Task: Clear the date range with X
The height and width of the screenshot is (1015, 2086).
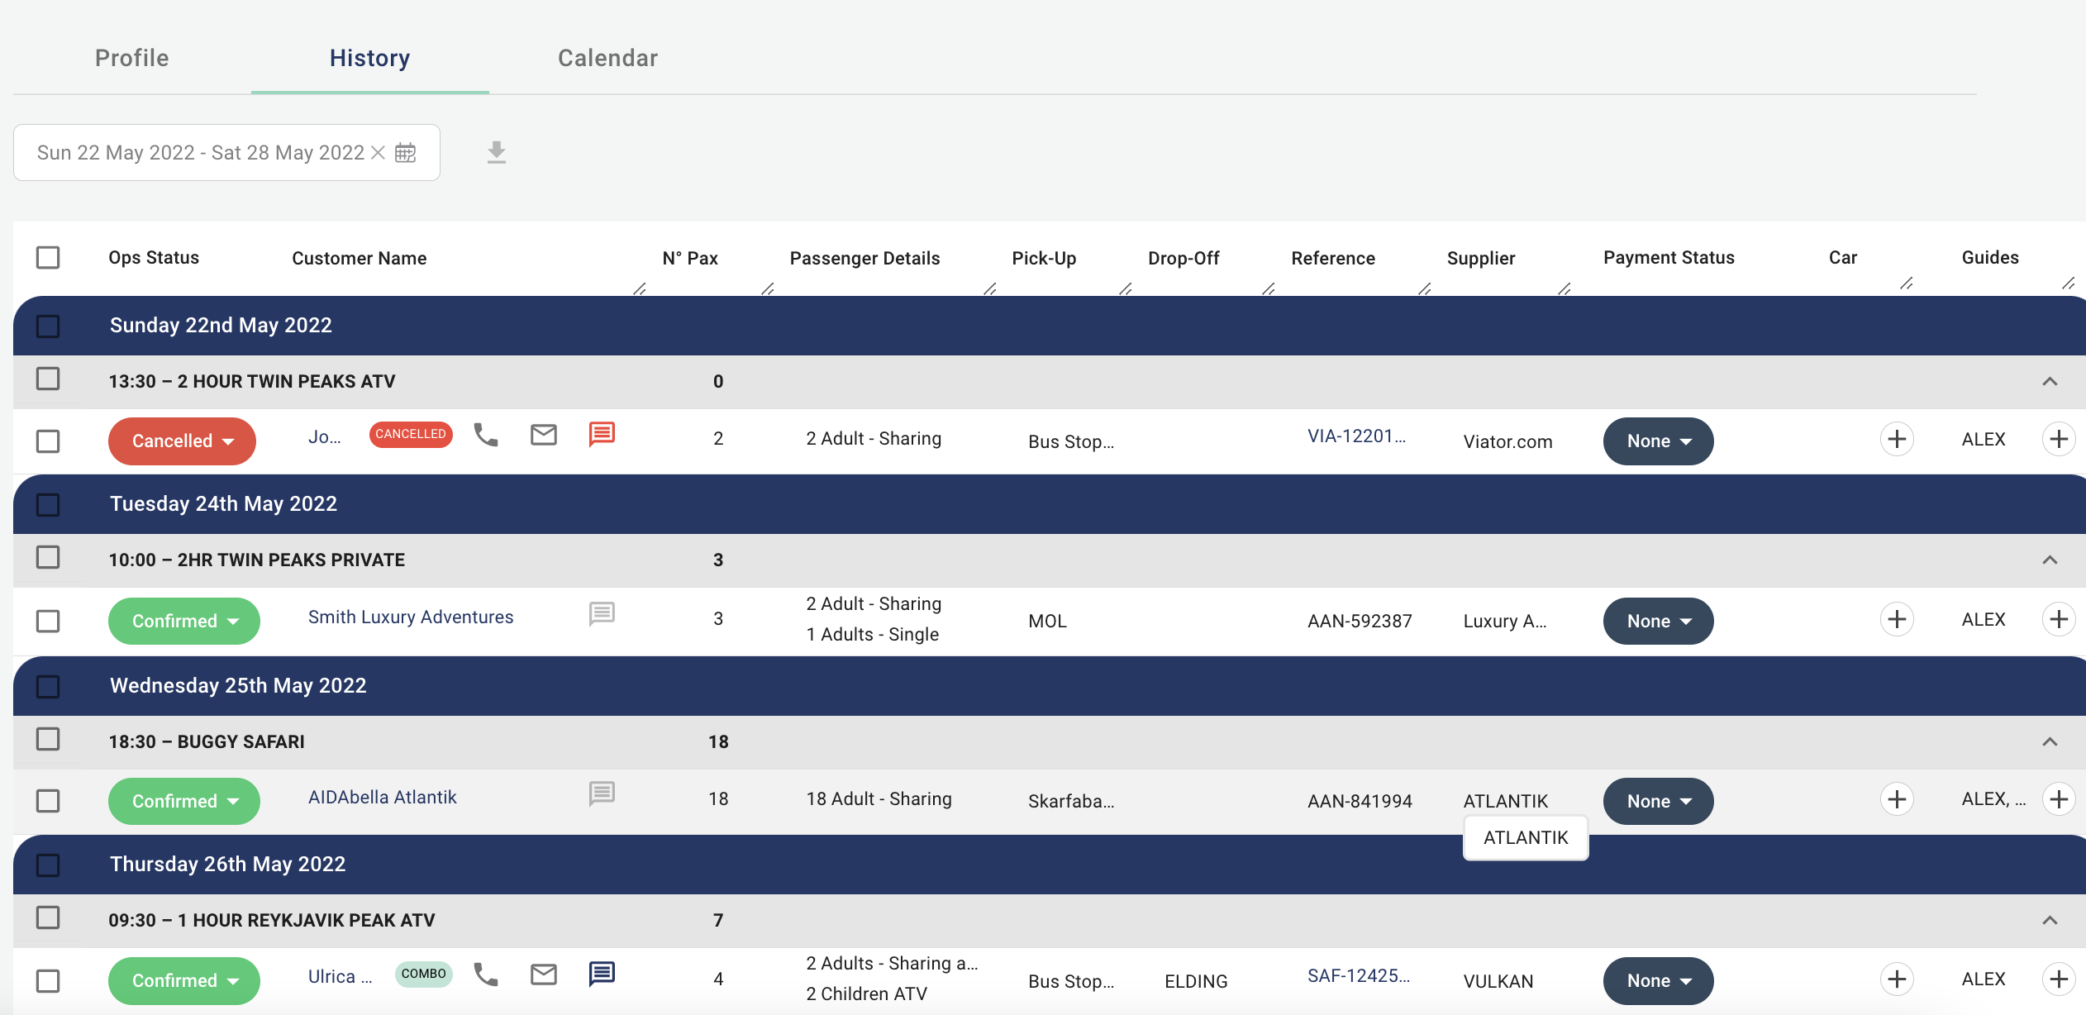Action: [378, 153]
